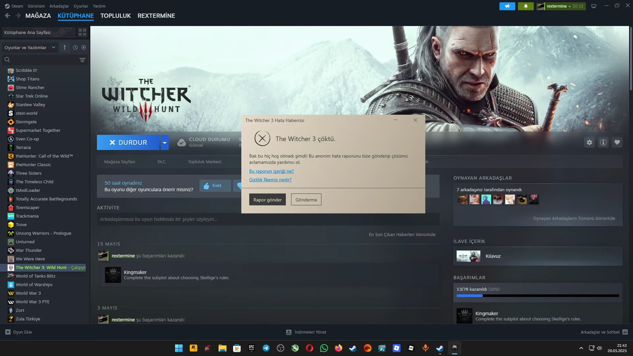Open File Explorer in taskbar
Viewport: 633px width, 356px height.
click(x=222, y=348)
